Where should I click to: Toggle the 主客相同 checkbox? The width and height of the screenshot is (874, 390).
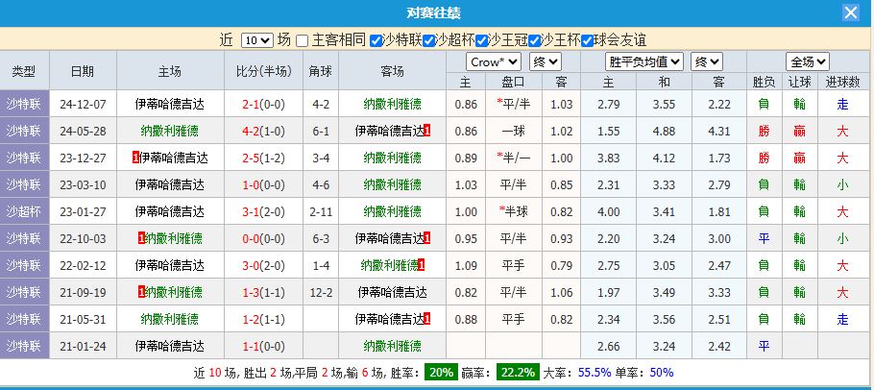pyautogui.click(x=303, y=40)
